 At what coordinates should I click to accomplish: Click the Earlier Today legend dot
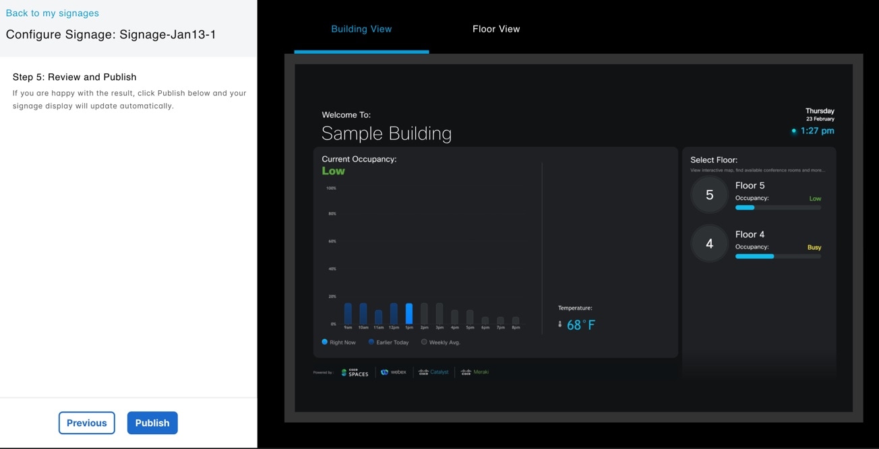371,342
